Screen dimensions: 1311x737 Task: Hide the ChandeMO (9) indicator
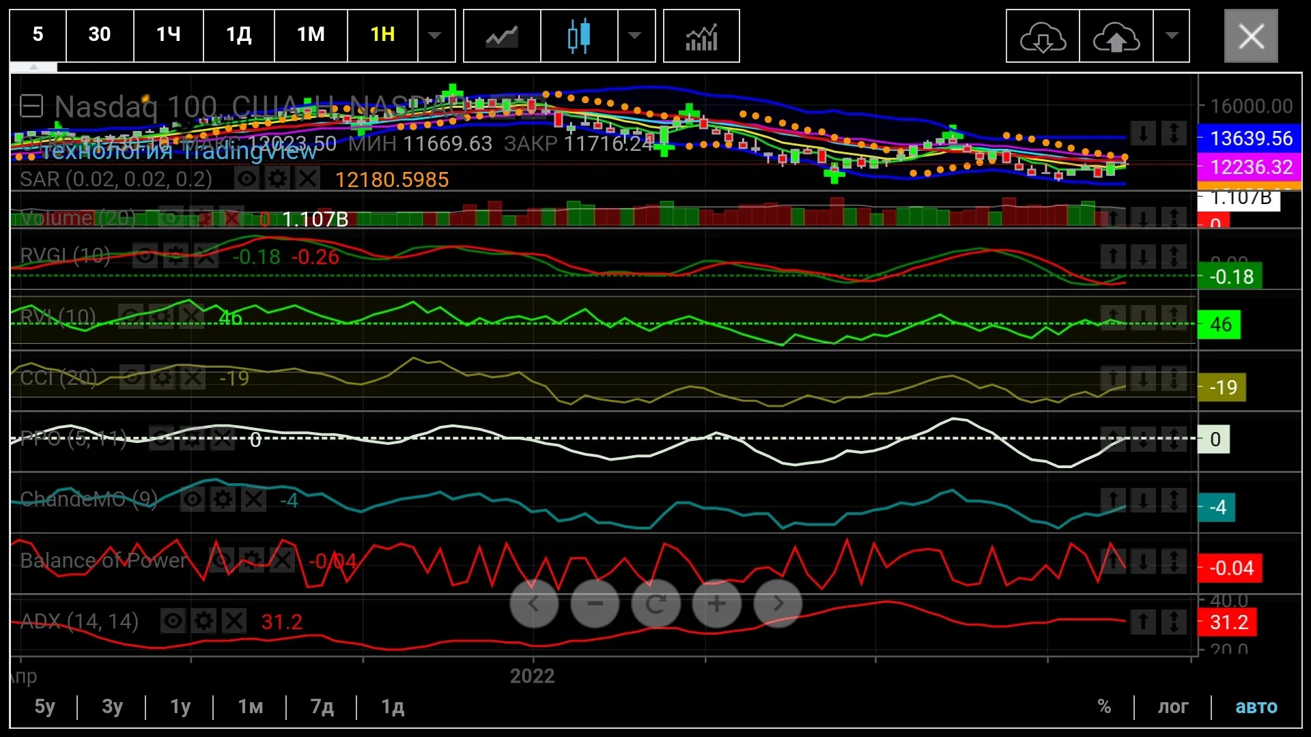point(193,500)
